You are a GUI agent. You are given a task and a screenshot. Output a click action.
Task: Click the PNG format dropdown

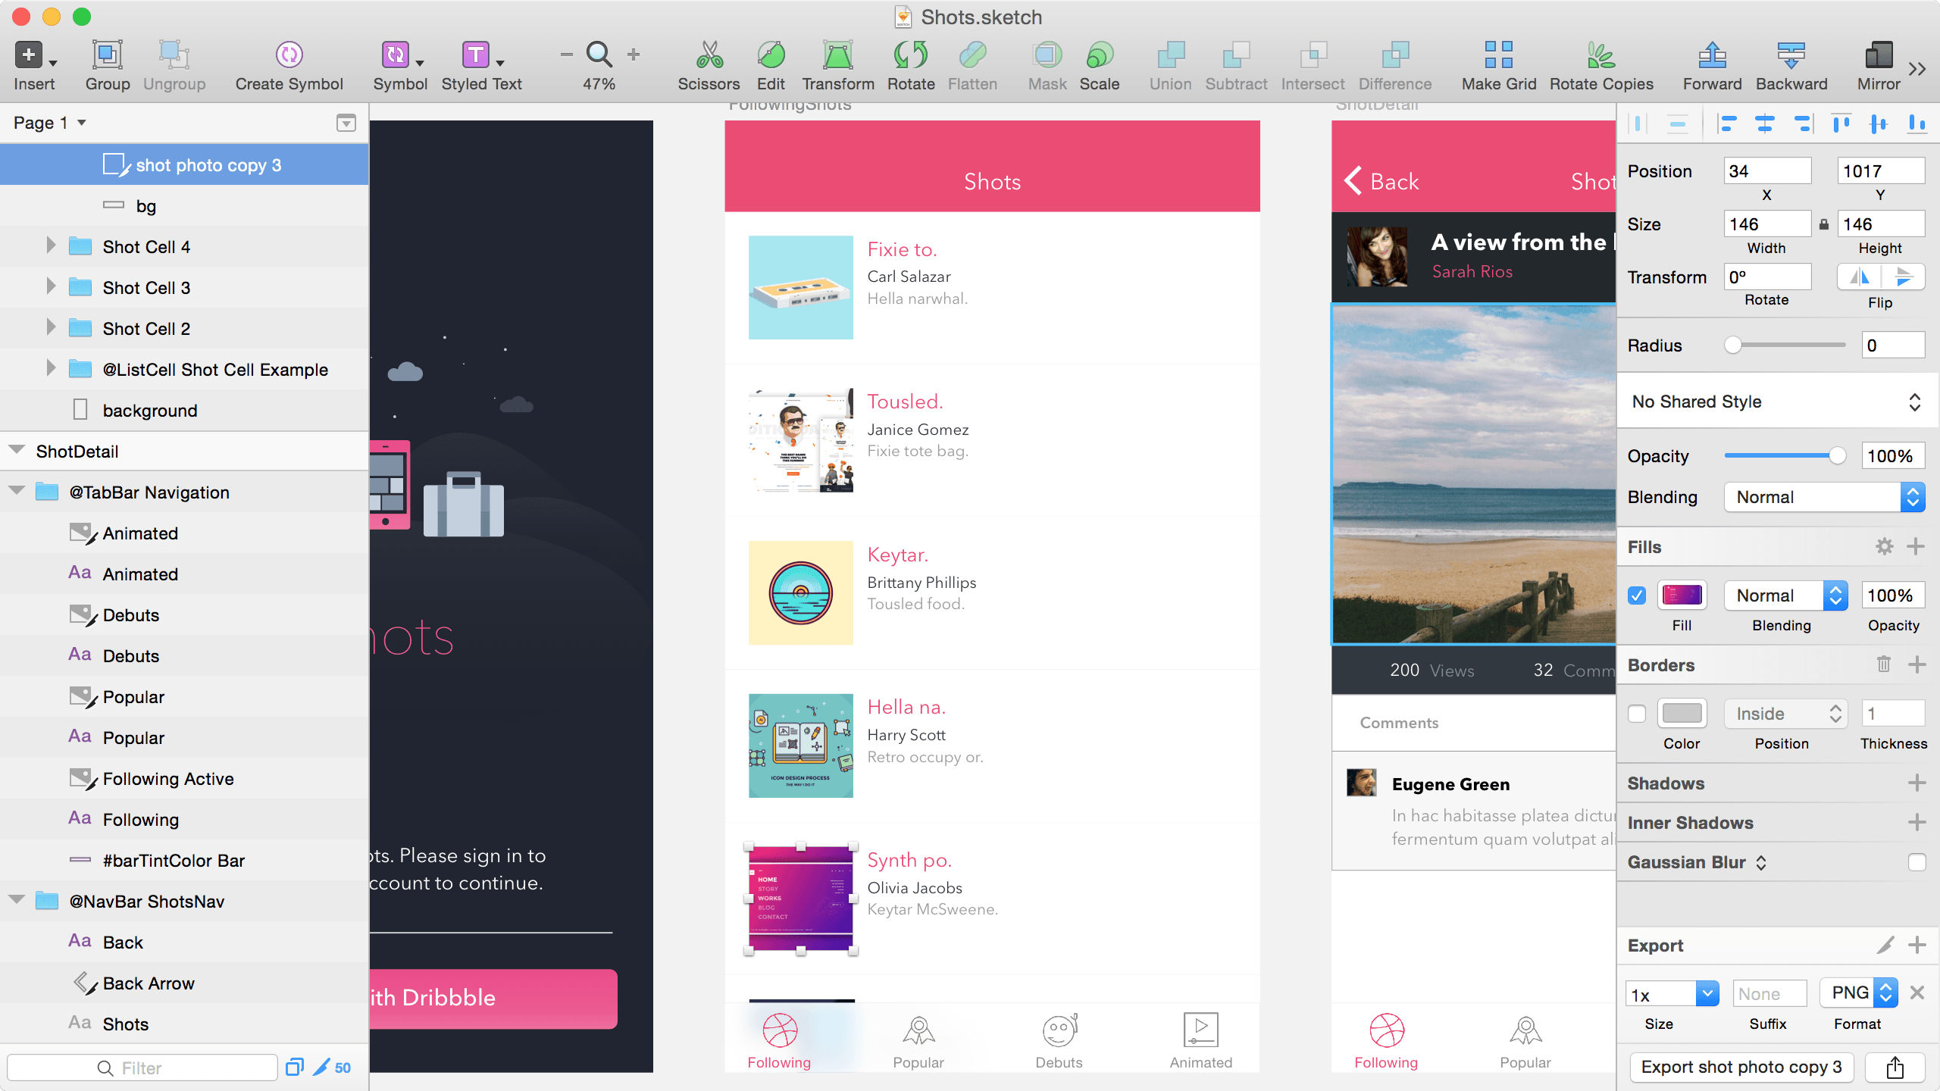pyautogui.click(x=1859, y=994)
